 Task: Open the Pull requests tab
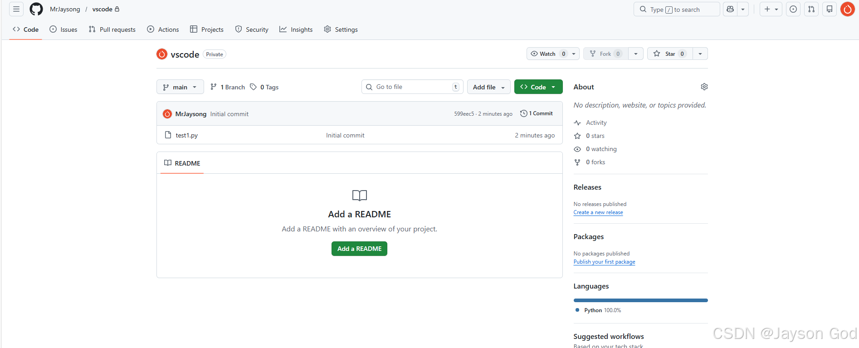pyautogui.click(x=112, y=29)
